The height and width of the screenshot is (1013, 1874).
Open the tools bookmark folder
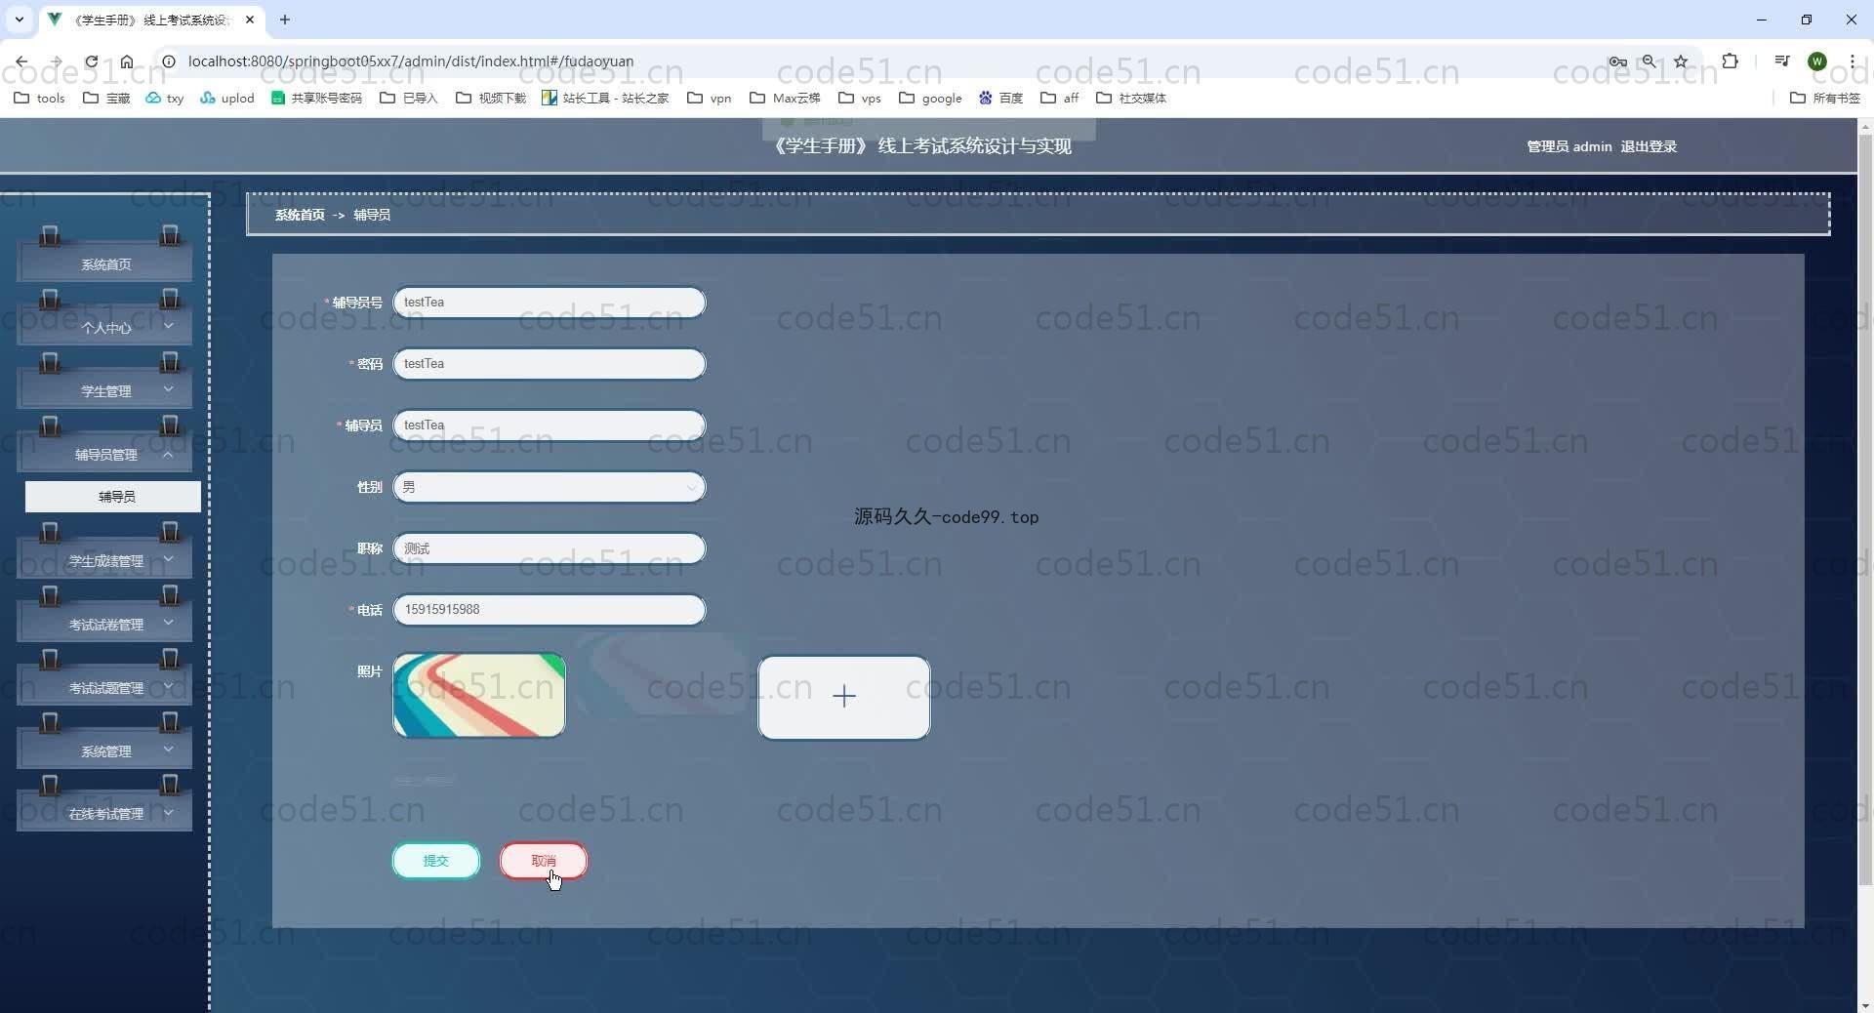pyautogui.click(x=40, y=98)
